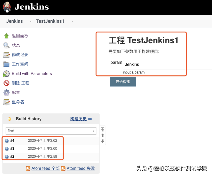Click the sun weather icon in Build History
The width and height of the screenshot is (212, 176).
[9, 119]
